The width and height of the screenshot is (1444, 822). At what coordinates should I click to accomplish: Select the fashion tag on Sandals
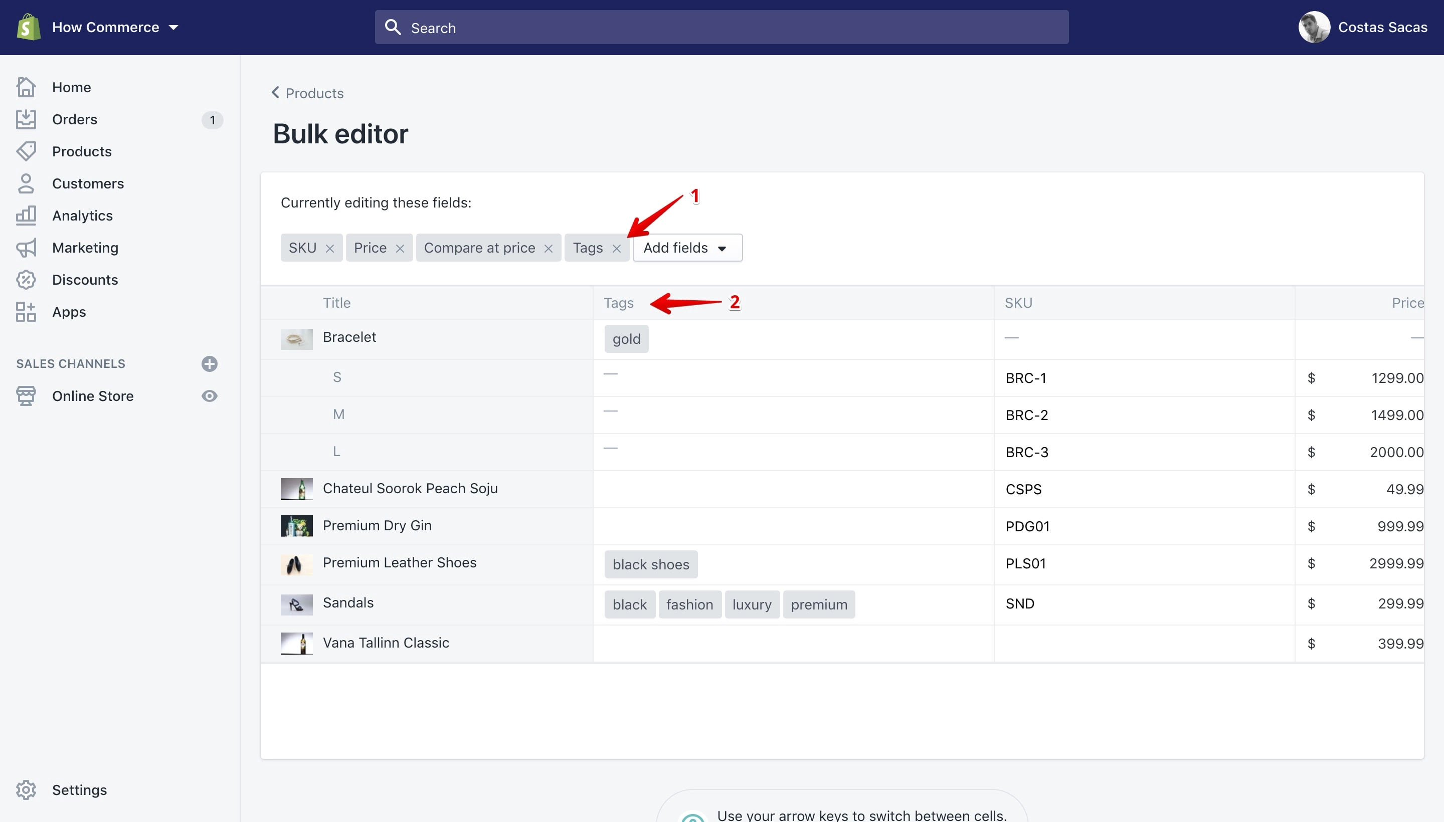[x=689, y=604]
